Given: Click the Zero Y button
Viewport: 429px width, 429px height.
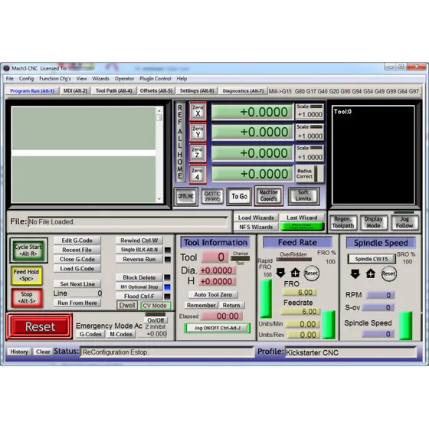Looking at the screenshot, I should coord(198,132).
